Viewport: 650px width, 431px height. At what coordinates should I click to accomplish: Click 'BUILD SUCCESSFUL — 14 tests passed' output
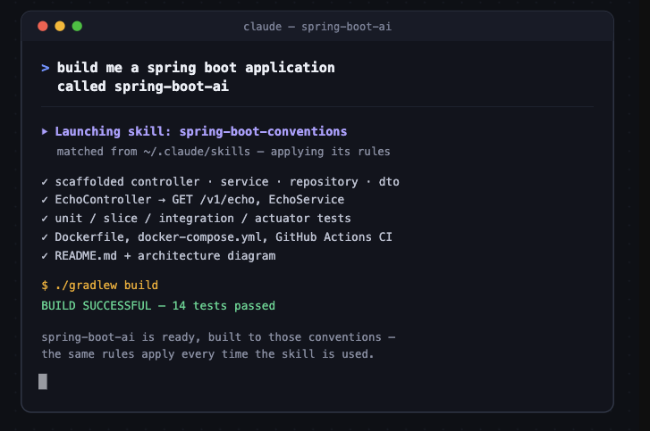tap(158, 306)
